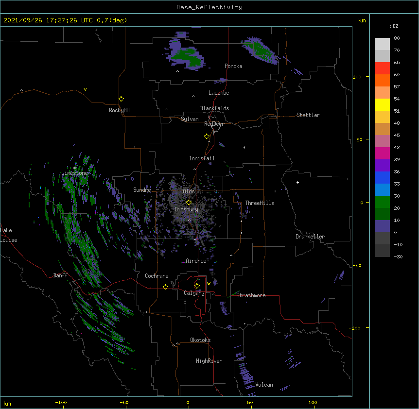Click the Banff label

pyautogui.click(x=60, y=275)
